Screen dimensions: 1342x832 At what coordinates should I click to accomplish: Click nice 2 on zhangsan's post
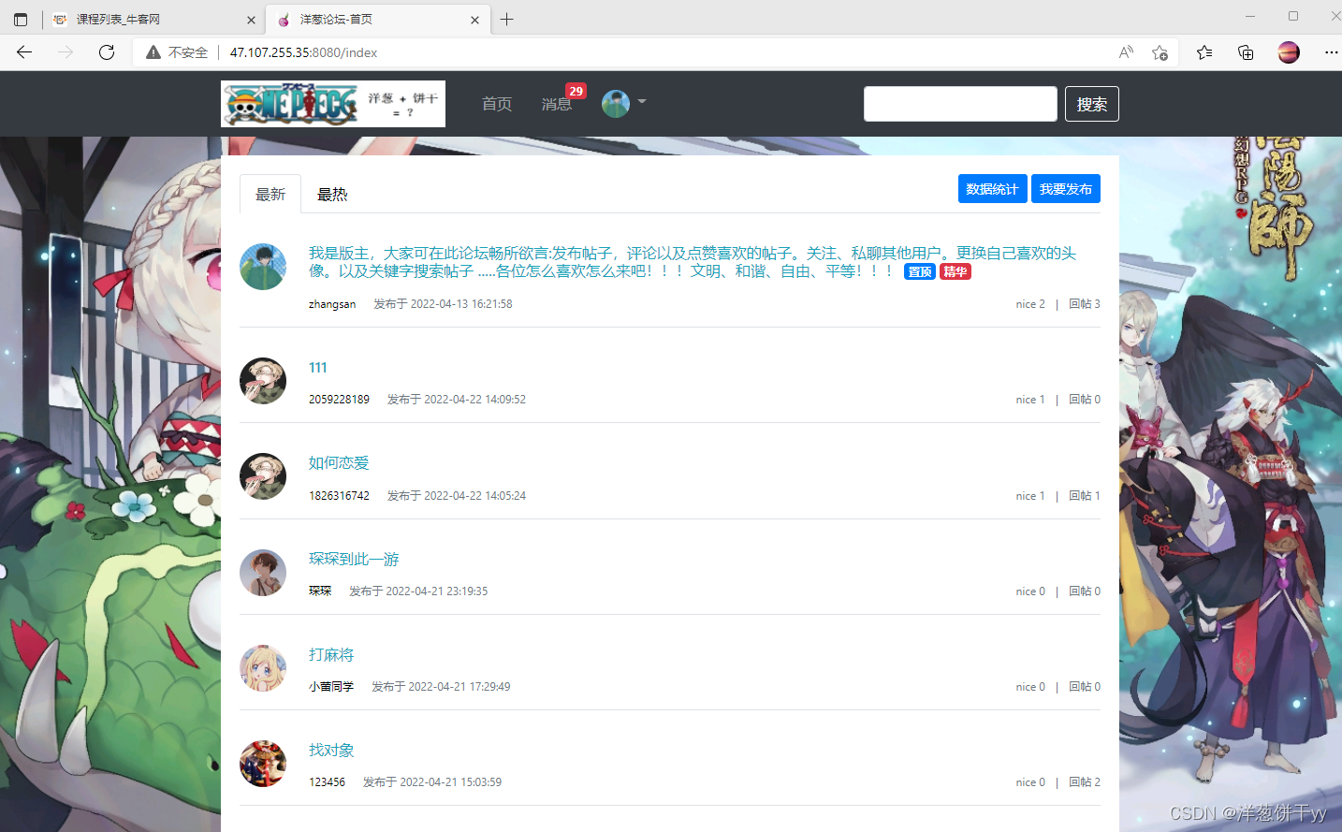point(1030,304)
